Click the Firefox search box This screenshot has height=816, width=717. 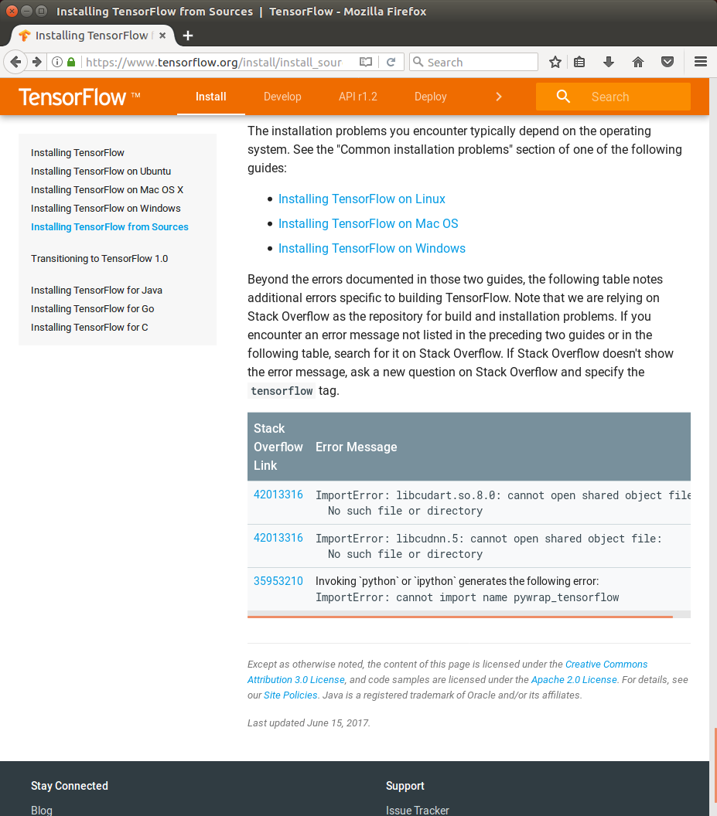(473, 62)
